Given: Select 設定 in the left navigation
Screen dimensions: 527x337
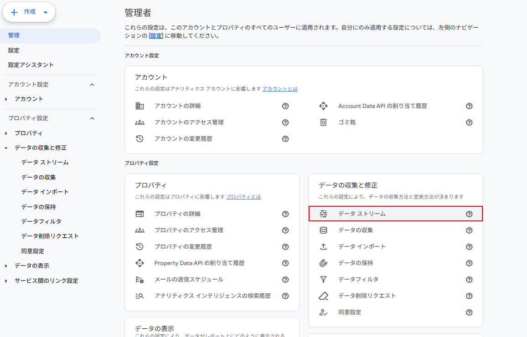Looking at the screenshot, I should click(14, 50).
